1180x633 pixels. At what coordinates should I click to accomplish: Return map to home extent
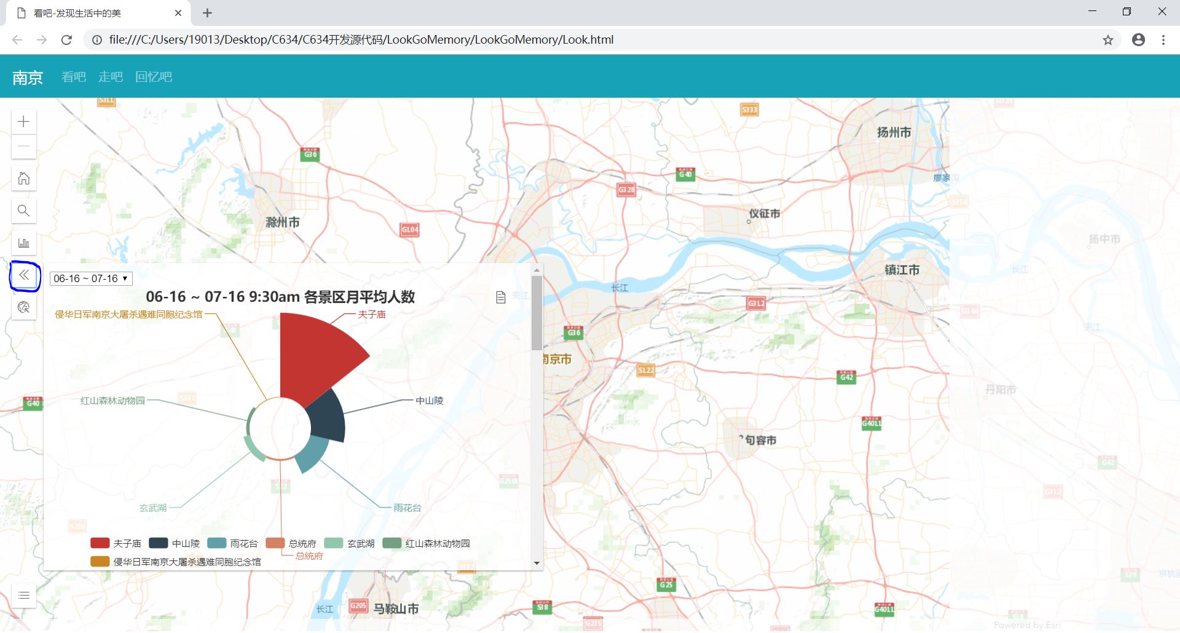point(24,179)
